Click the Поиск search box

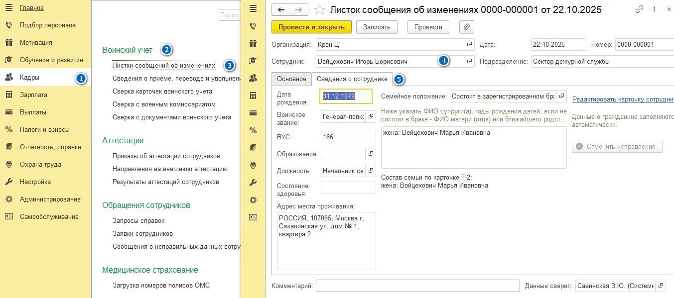pos(230,15)
